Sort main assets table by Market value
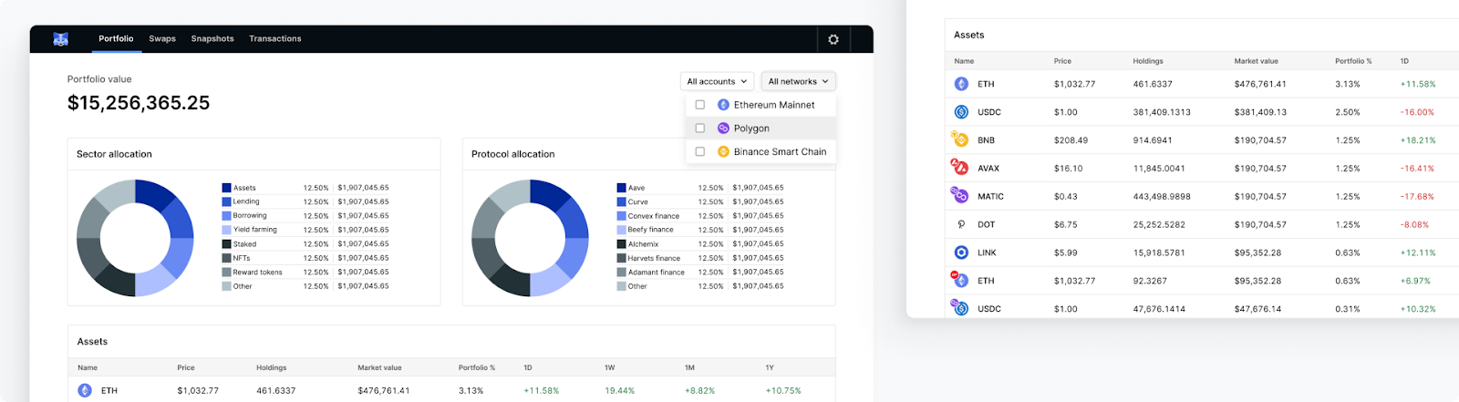The width and height of the screenshot is (1459, 402). point(379,368)
